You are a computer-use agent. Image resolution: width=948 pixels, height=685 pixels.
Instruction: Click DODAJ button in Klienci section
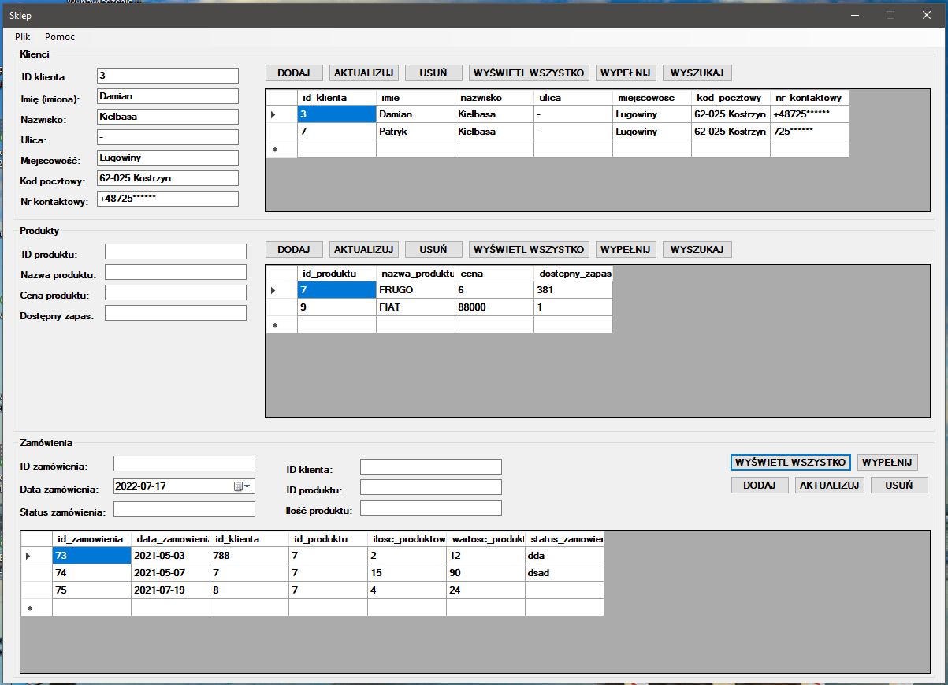pos(293,73)
